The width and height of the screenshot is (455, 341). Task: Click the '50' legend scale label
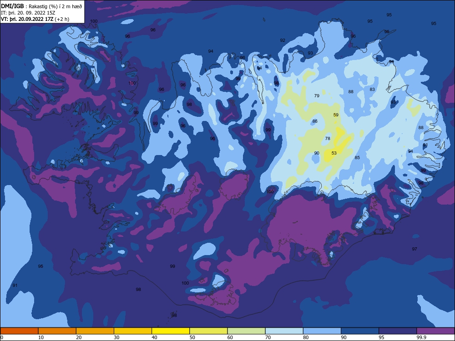pyautogui.click(x=192, y=337)
